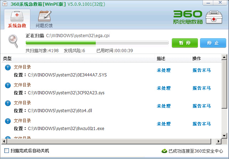
Task: Select path C:\WINDOWS\system32\3CF92A23.sys
Action: point(66,93)
